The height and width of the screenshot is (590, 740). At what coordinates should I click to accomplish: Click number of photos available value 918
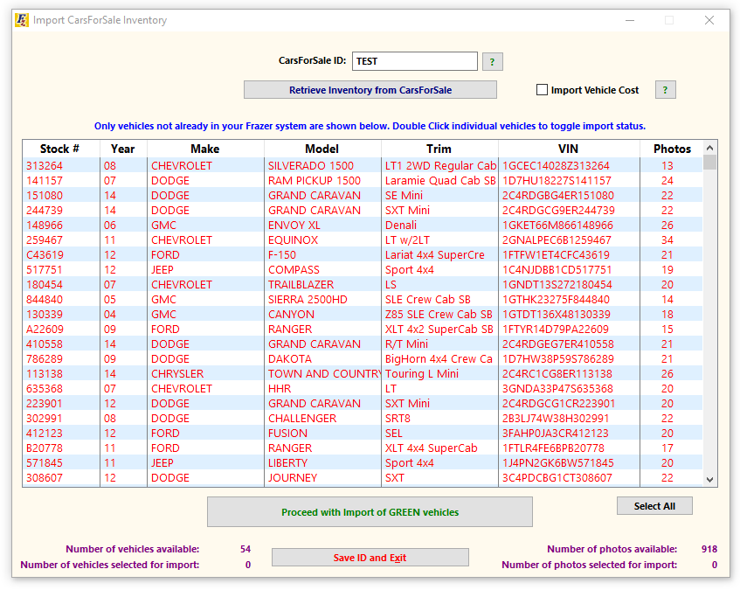pyautogui.click(x=709, y=549)
